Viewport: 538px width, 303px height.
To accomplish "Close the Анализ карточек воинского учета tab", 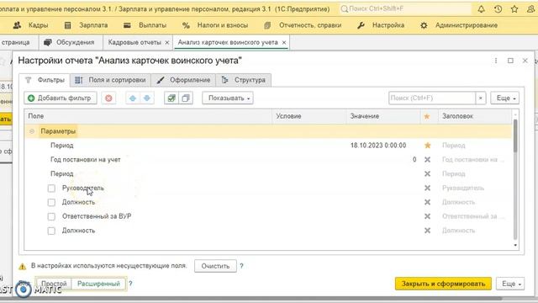I will point(284,43).
